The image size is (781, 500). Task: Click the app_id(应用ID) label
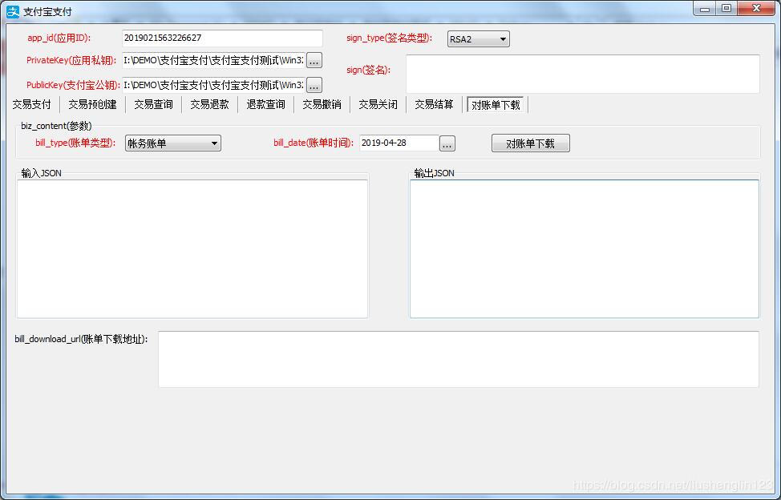tap(59, 38)
